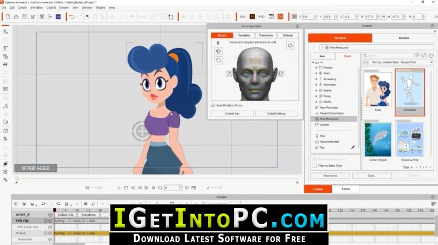
Task: Toggle the Head Rotation Gizmo checkbox
Action: [213, 105]
